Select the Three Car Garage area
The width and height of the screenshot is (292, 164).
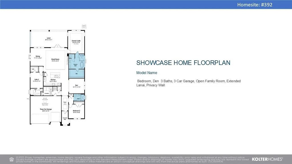coord(46,109)
